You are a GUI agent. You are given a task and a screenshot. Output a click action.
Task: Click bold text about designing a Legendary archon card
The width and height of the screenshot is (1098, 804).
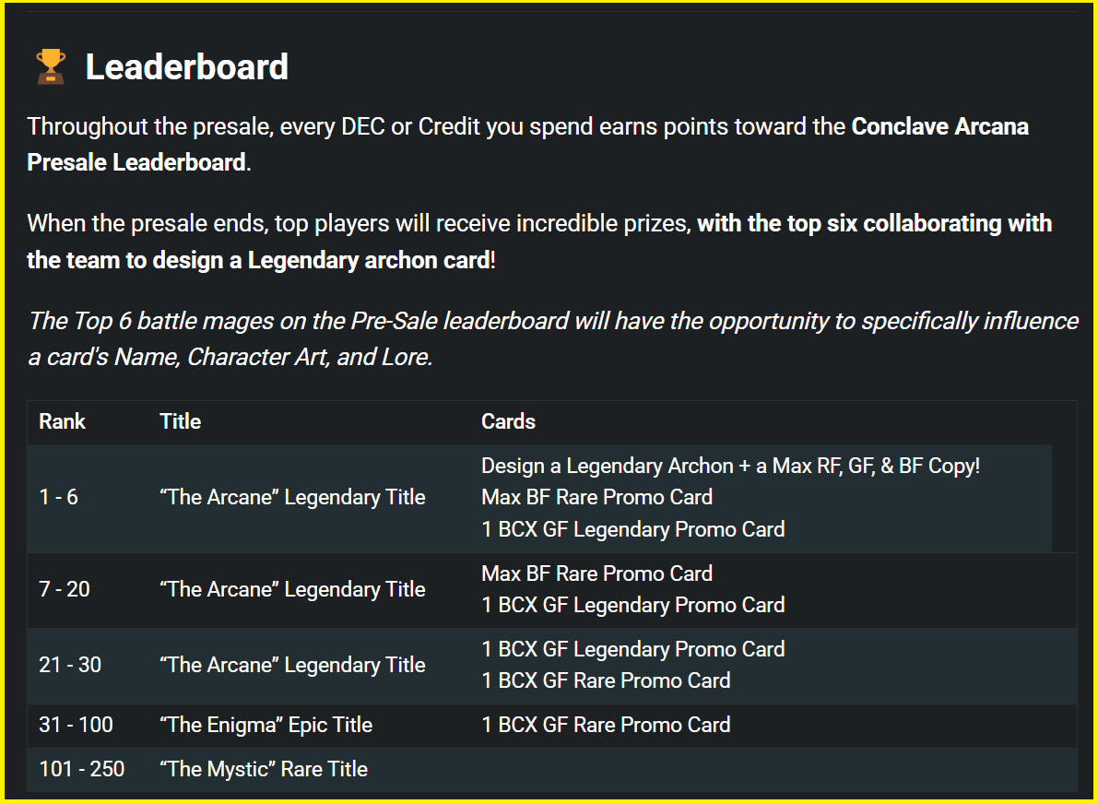point(539,242)
